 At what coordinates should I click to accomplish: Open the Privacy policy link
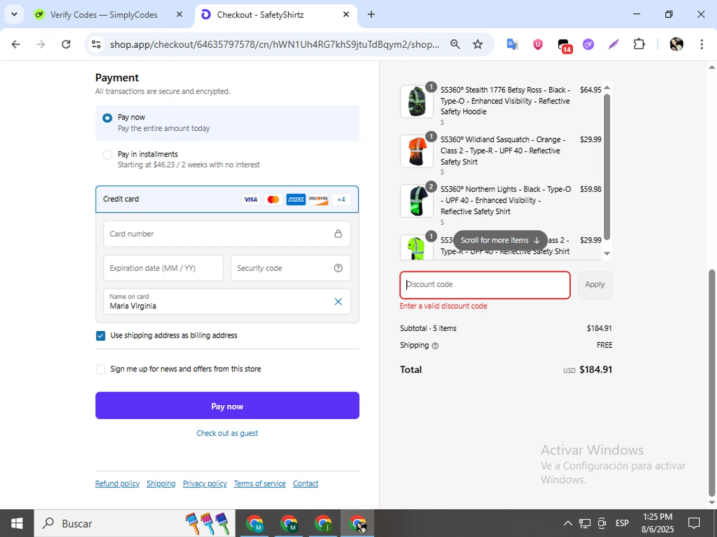(205, 484)
